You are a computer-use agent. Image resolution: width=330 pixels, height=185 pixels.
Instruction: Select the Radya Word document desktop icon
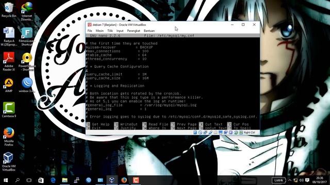click(x=9, y=36)
